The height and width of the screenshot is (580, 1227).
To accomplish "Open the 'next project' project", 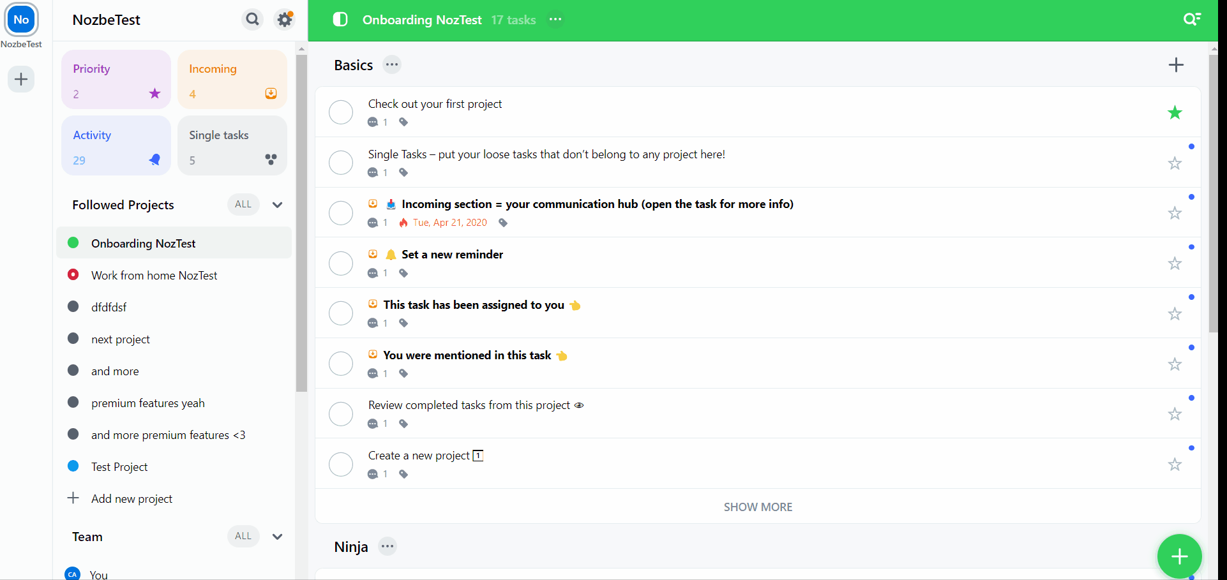I will tap(174, 339).
